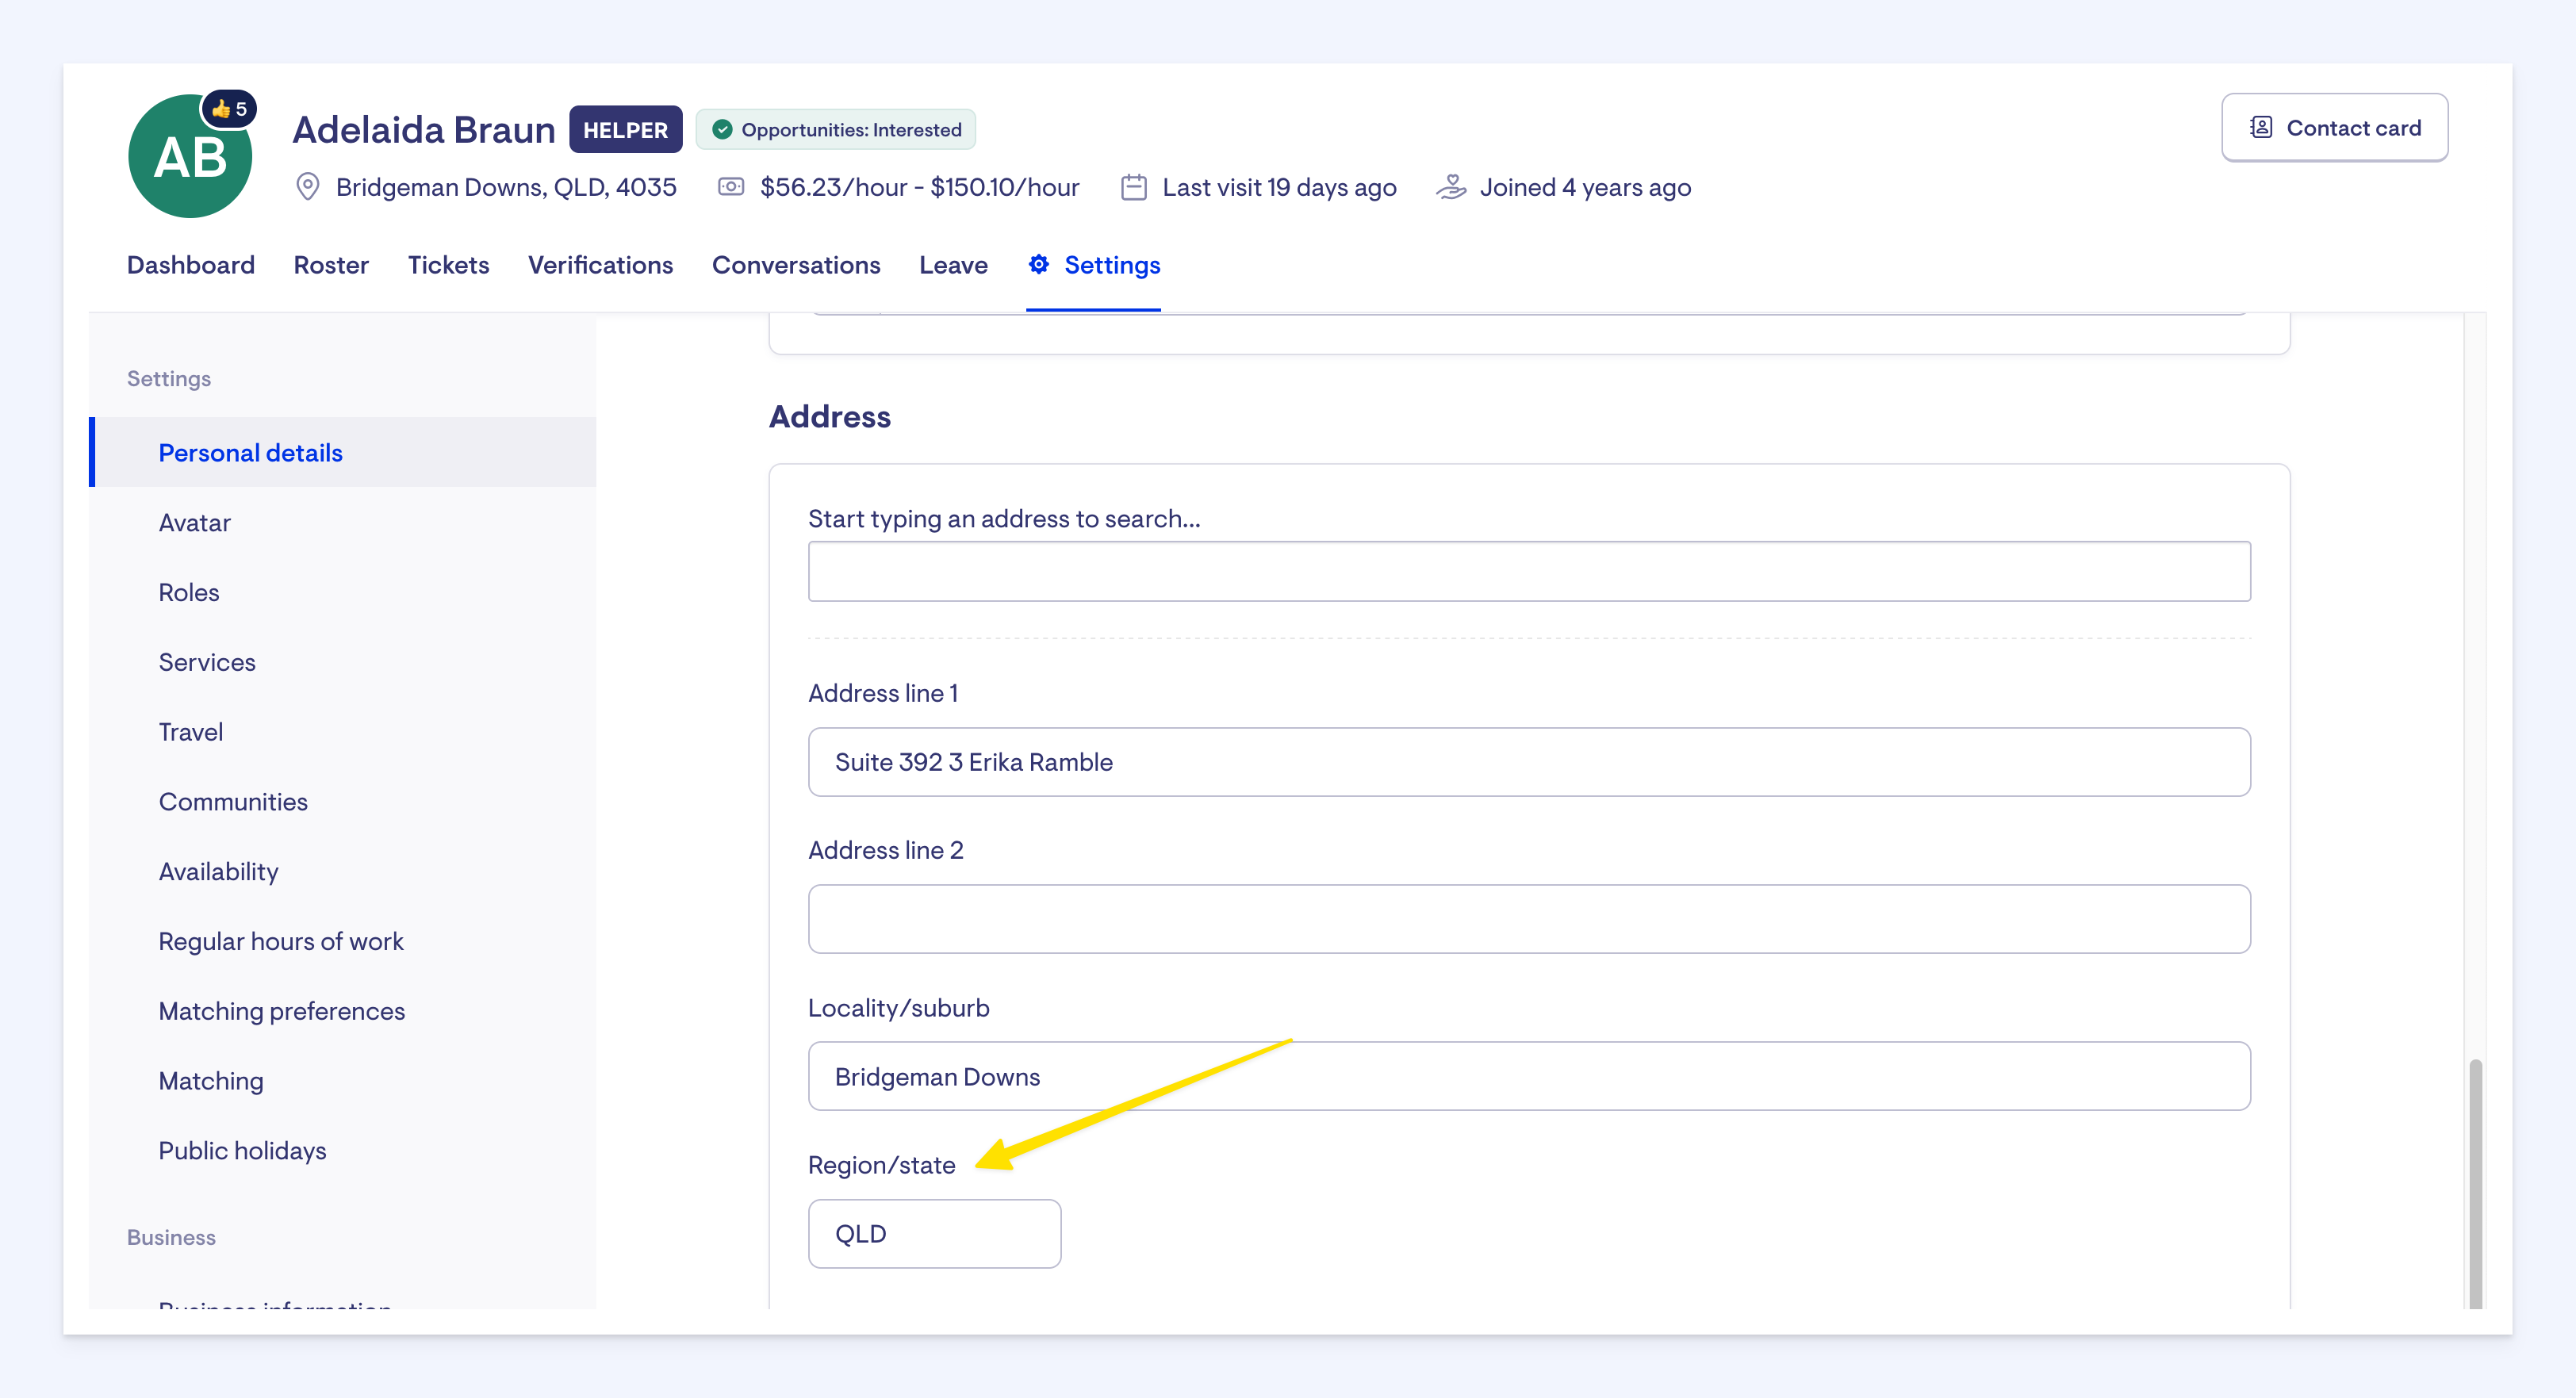The height and width of the screenshot is (1398, 2576).
Task: Click the contact card icon
Action: 2261,128
